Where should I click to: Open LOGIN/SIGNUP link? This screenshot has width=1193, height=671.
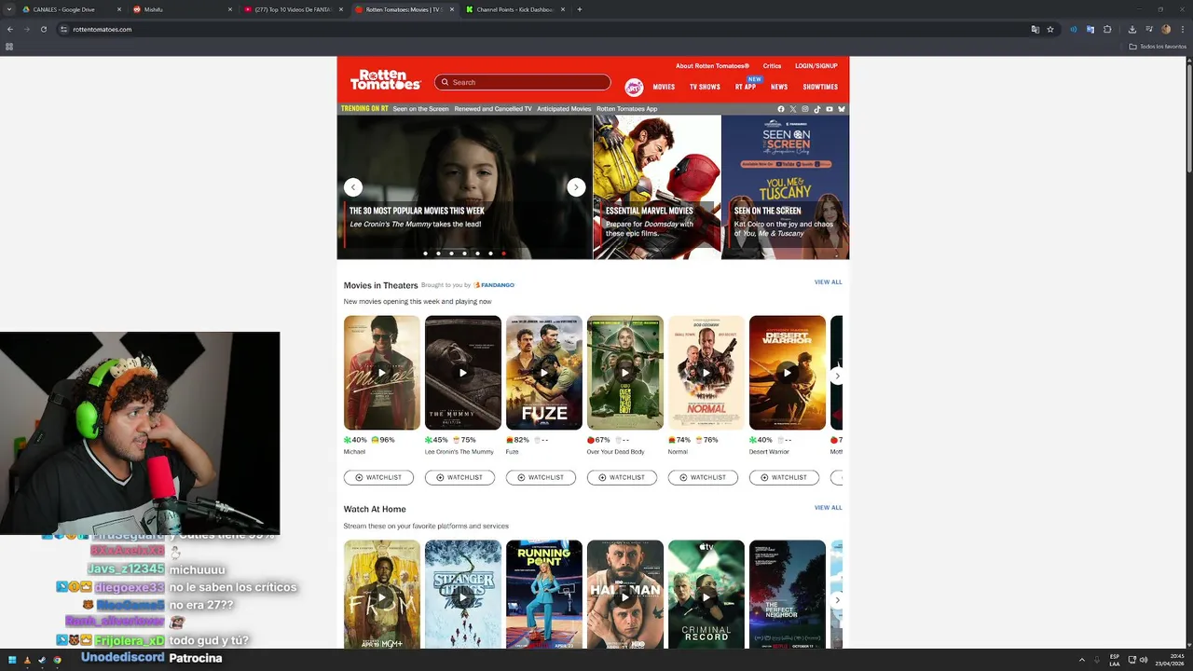pyautogui.click(x=816, y=66)
